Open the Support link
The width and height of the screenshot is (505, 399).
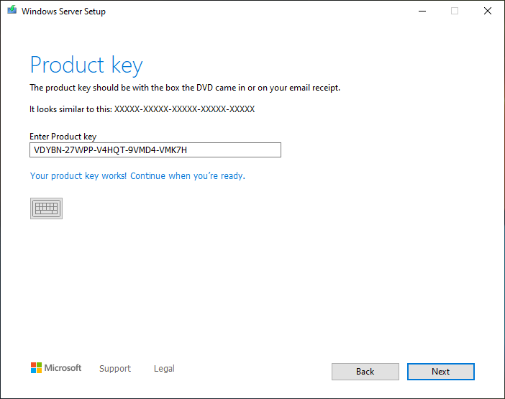[115, 369]
